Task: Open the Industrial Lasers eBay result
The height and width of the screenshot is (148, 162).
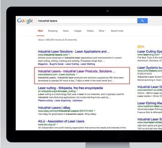Action: pyautogui.click(x=54, y=108)
